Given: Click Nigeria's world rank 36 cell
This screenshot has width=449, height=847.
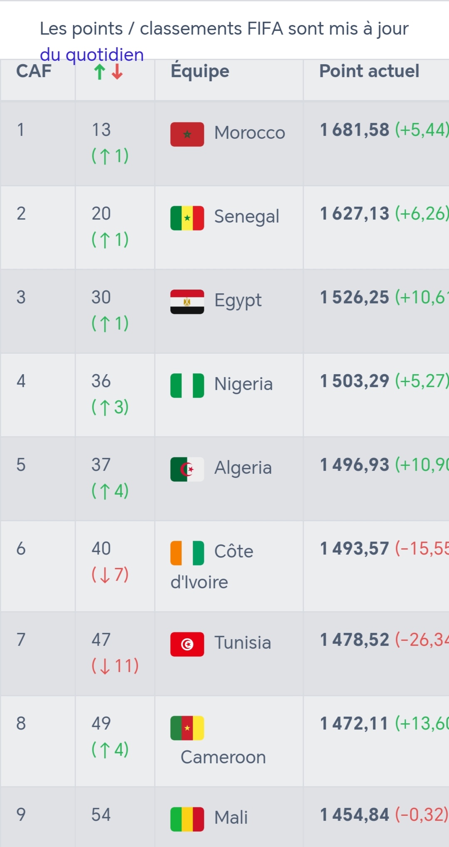Looking at the screenshot, I should [101, 381].
